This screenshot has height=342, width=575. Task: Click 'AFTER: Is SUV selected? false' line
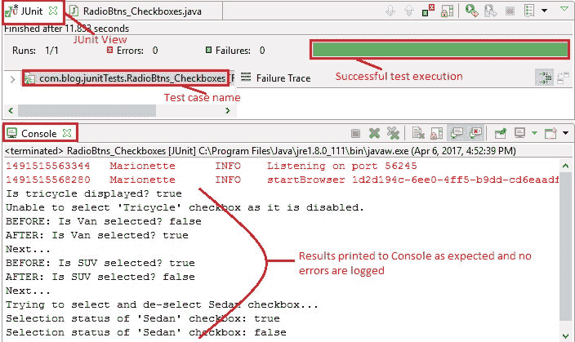(x=100, y=278)
